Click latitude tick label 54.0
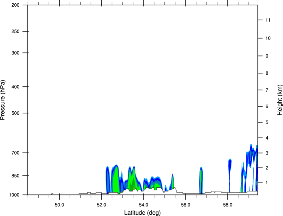Image resolution: width=283 pixels, height=216 pixels. pyautogui.click(x=144, y=205)
